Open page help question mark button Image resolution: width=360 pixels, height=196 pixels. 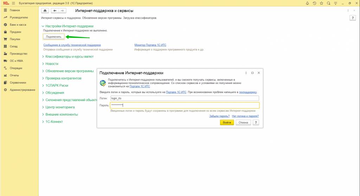coord(353,18)
